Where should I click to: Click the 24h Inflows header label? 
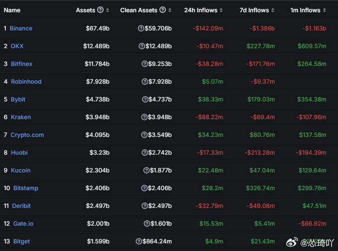(x=200, y=10)
